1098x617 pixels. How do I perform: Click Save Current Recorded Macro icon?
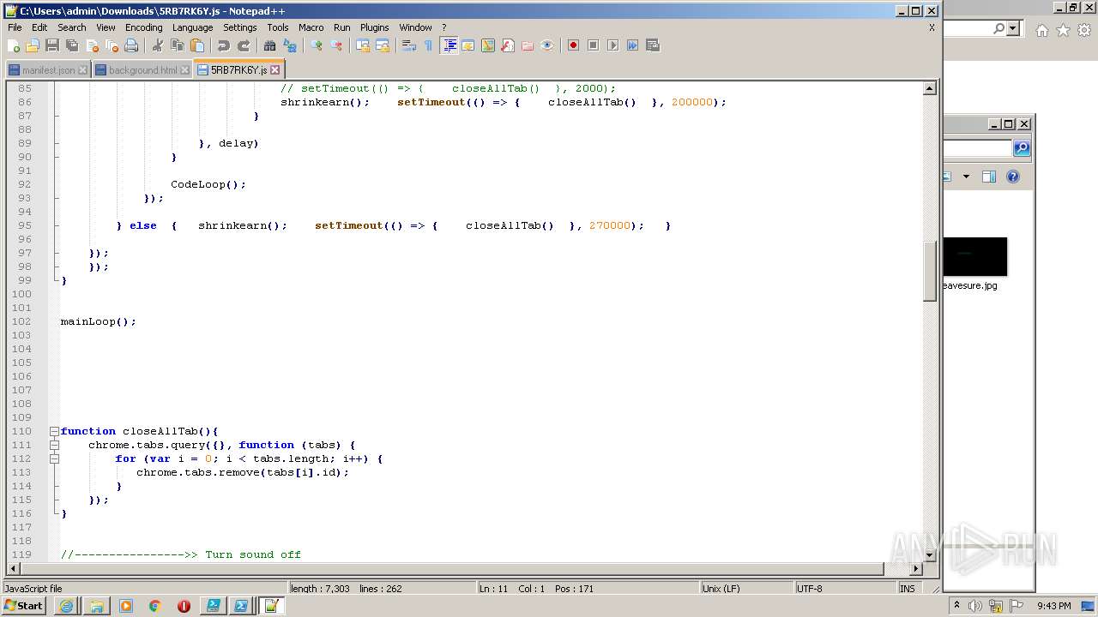pyautogui.click(x=652, y=45)
